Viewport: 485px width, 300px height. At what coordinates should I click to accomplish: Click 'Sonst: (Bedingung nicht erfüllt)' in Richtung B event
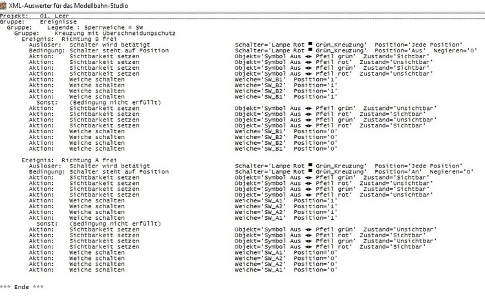[x=99, y=102]
